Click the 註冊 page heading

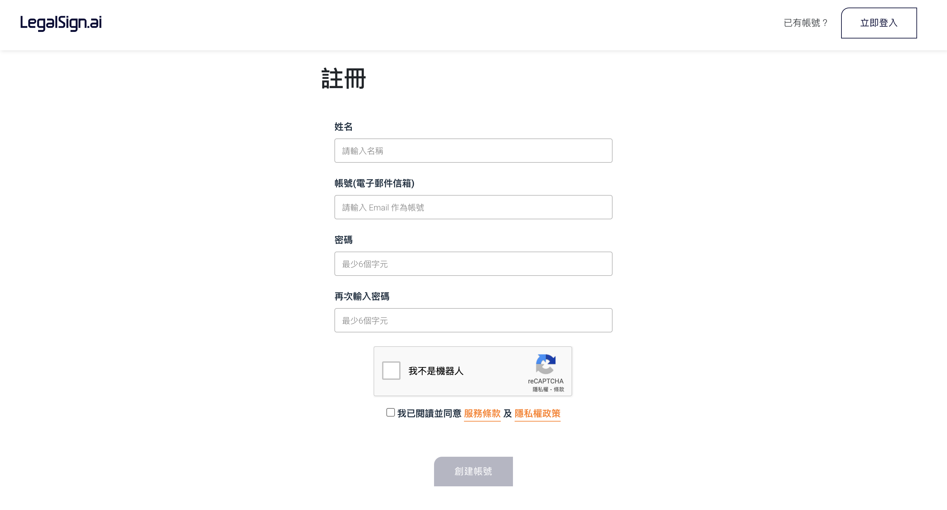coord(344,79)
